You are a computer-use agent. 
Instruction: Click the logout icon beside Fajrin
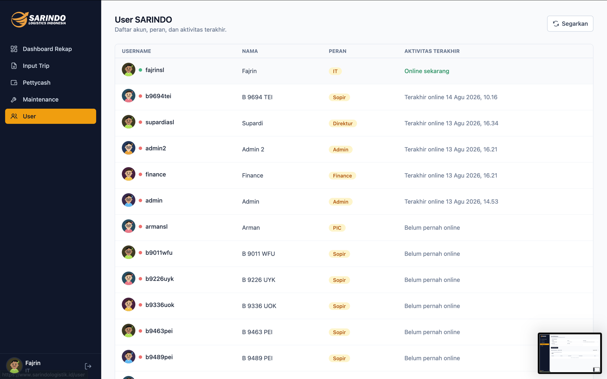click(88, 366)
